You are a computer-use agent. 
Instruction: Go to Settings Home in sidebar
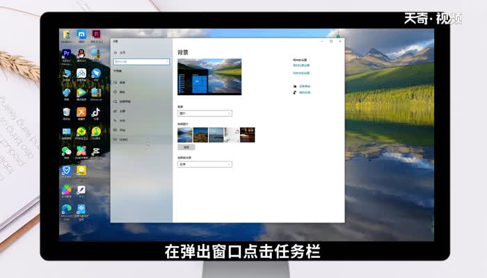[x=120, y=52]
